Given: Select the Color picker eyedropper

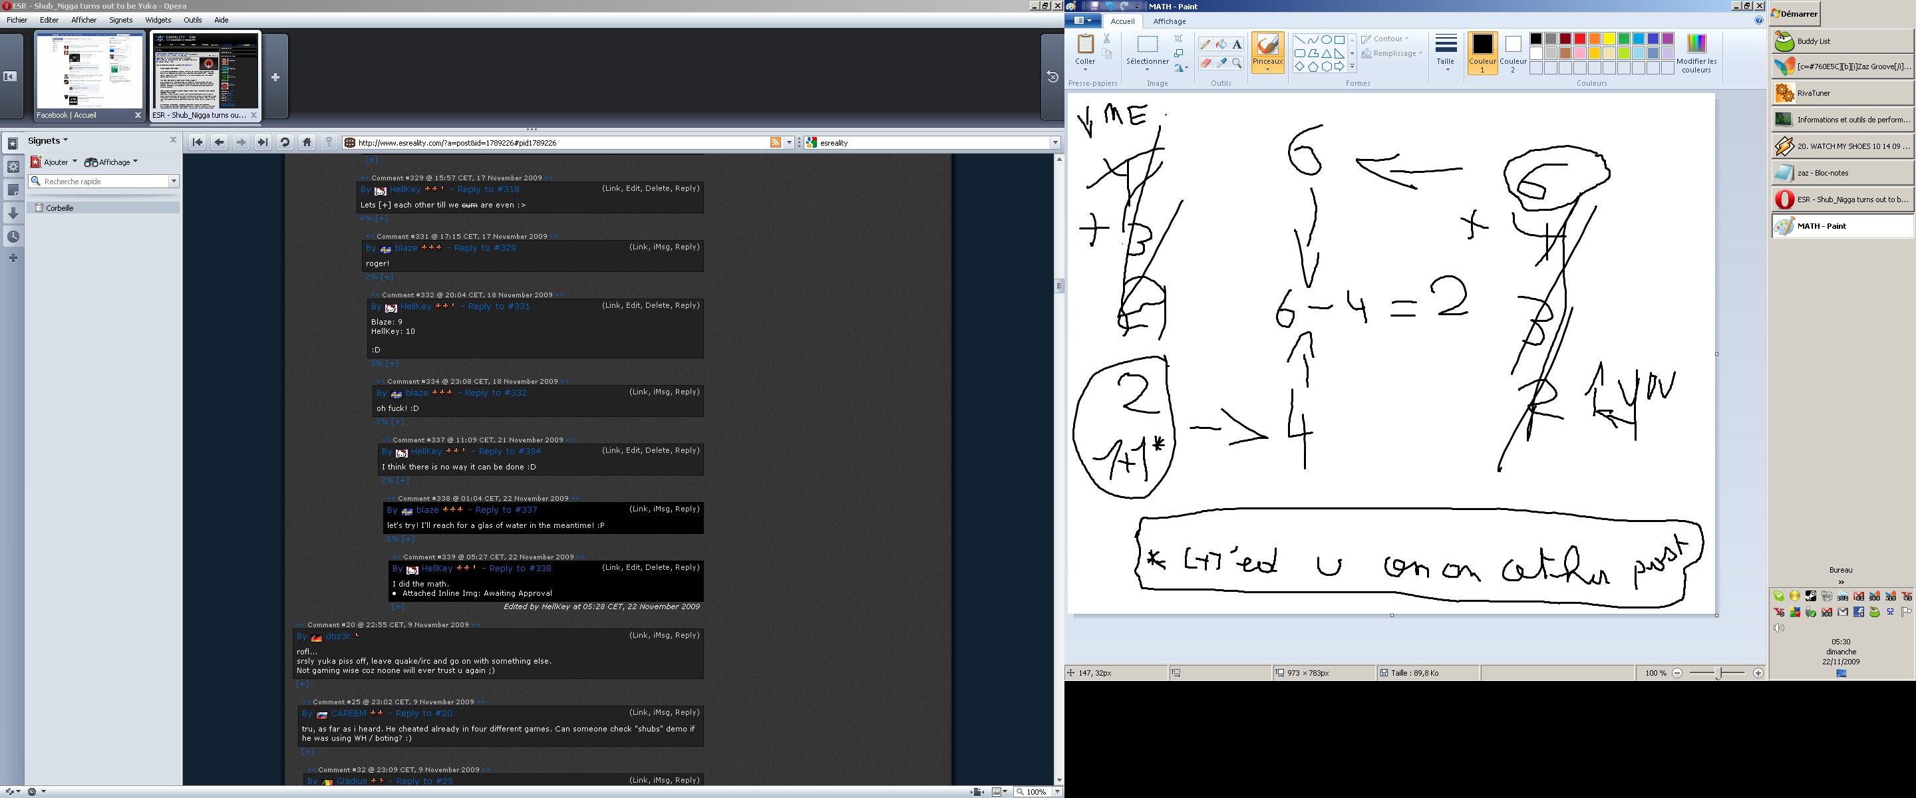Looking at the screenshot, I should 1221,63.
